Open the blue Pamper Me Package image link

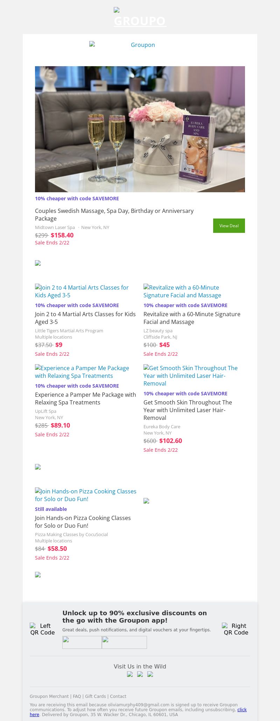[82, 372]
